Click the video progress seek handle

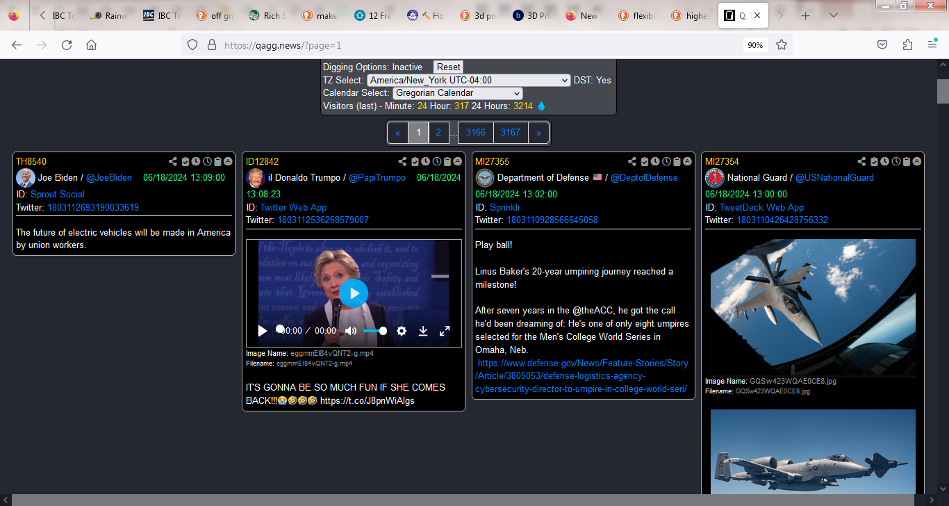tap(280, 329)
